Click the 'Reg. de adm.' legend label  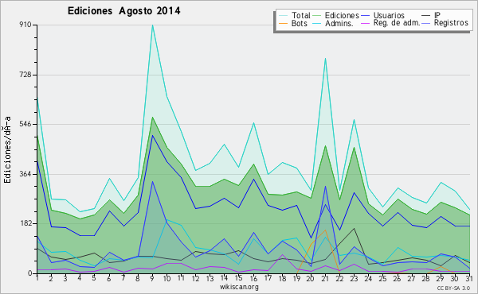[x=397, y=23]
